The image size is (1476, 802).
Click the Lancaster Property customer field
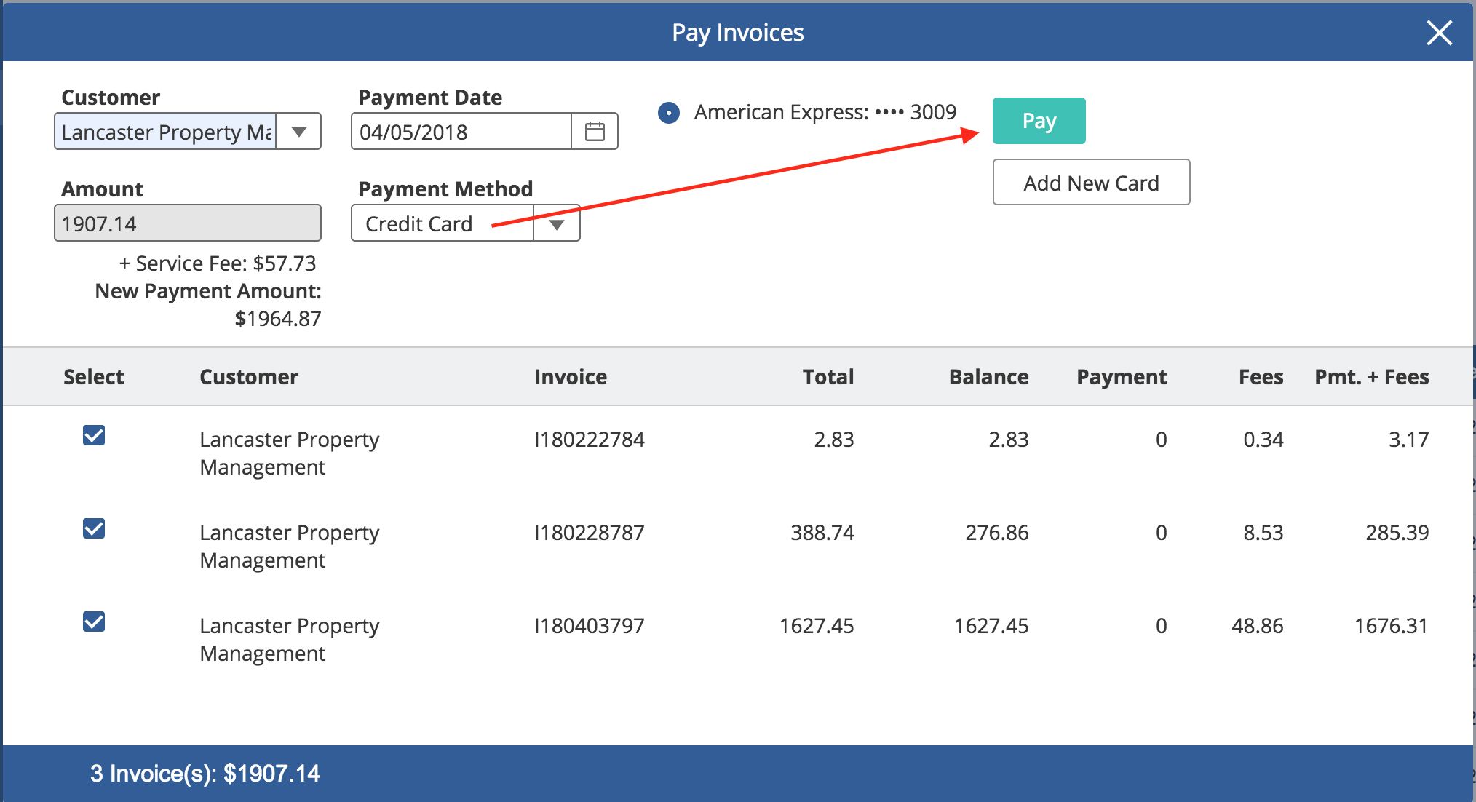pyautogui.click(x=165, y=132)
